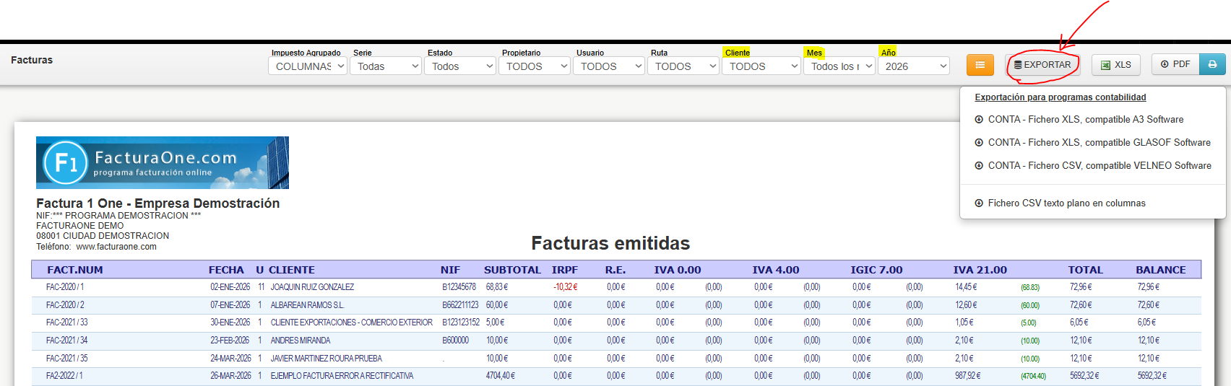Click client EJEMPLO FACTURA ERROR A RECTIFICATIVA
The height and width of the screenshot is (386, 1231).
pyautogui.click(x=342, y=376)
